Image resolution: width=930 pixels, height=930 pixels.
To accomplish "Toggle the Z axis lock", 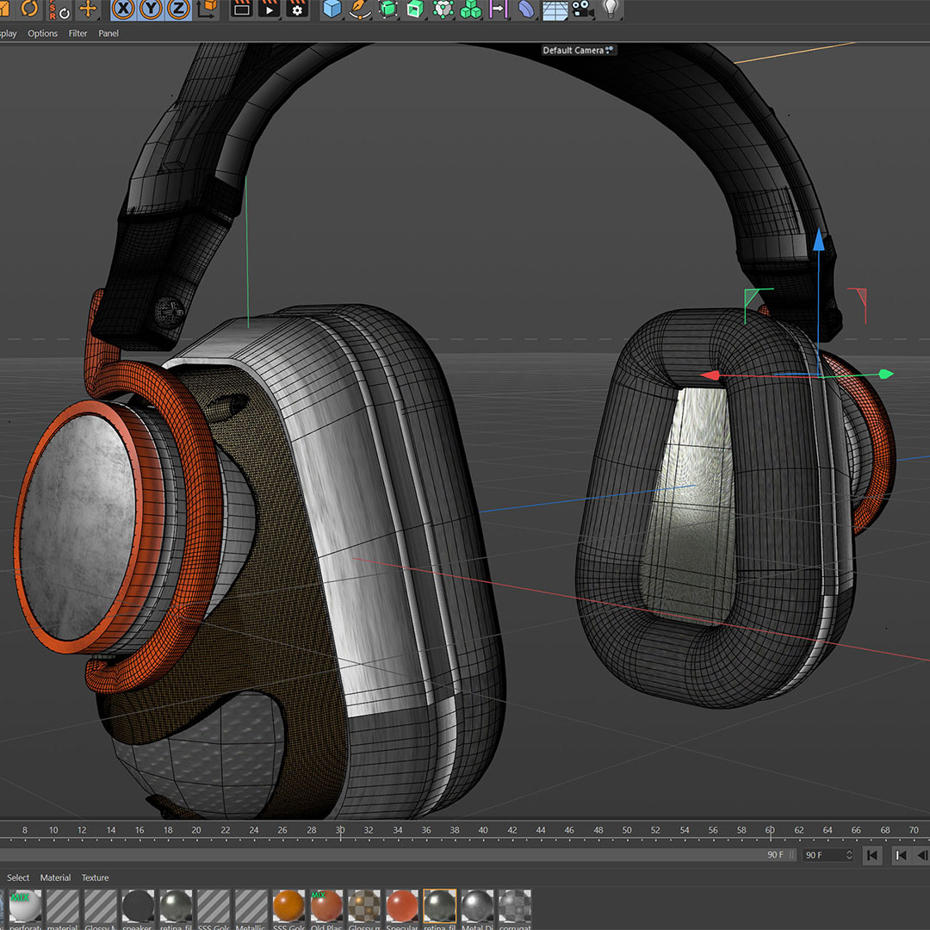I will point(178,11).
